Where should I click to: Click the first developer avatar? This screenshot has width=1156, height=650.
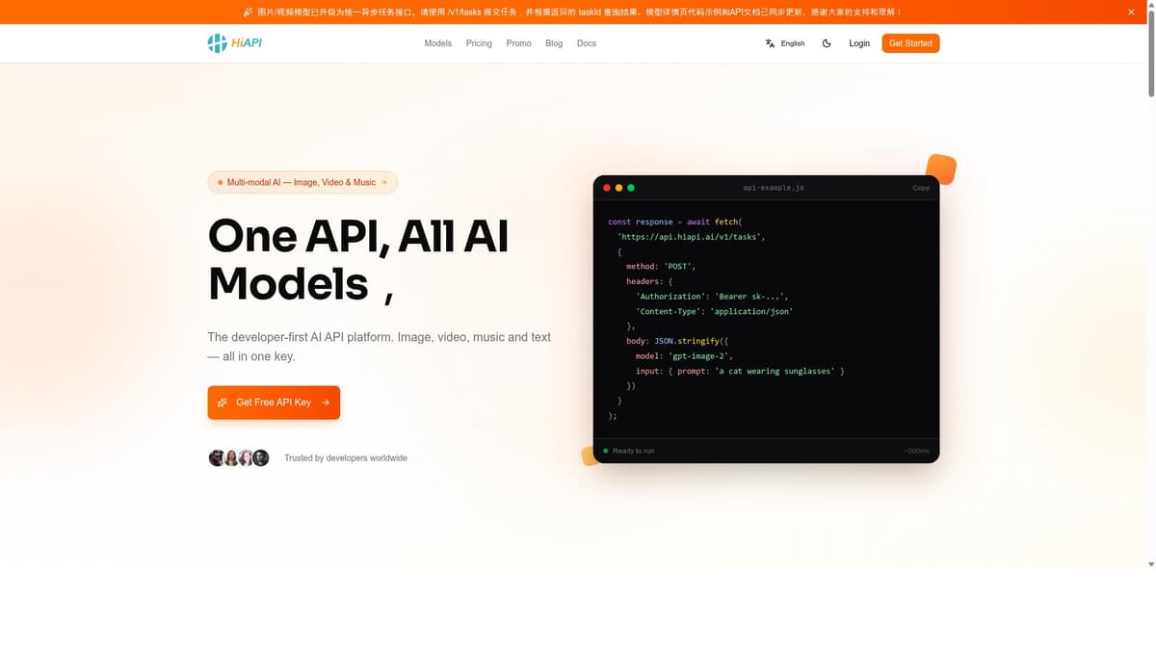217,458
